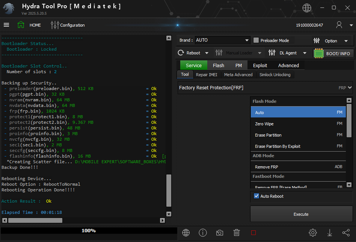The height and width of the screenshot is (242, 356).
Task: Switch to the Flash tab
Action: [219, 65]
